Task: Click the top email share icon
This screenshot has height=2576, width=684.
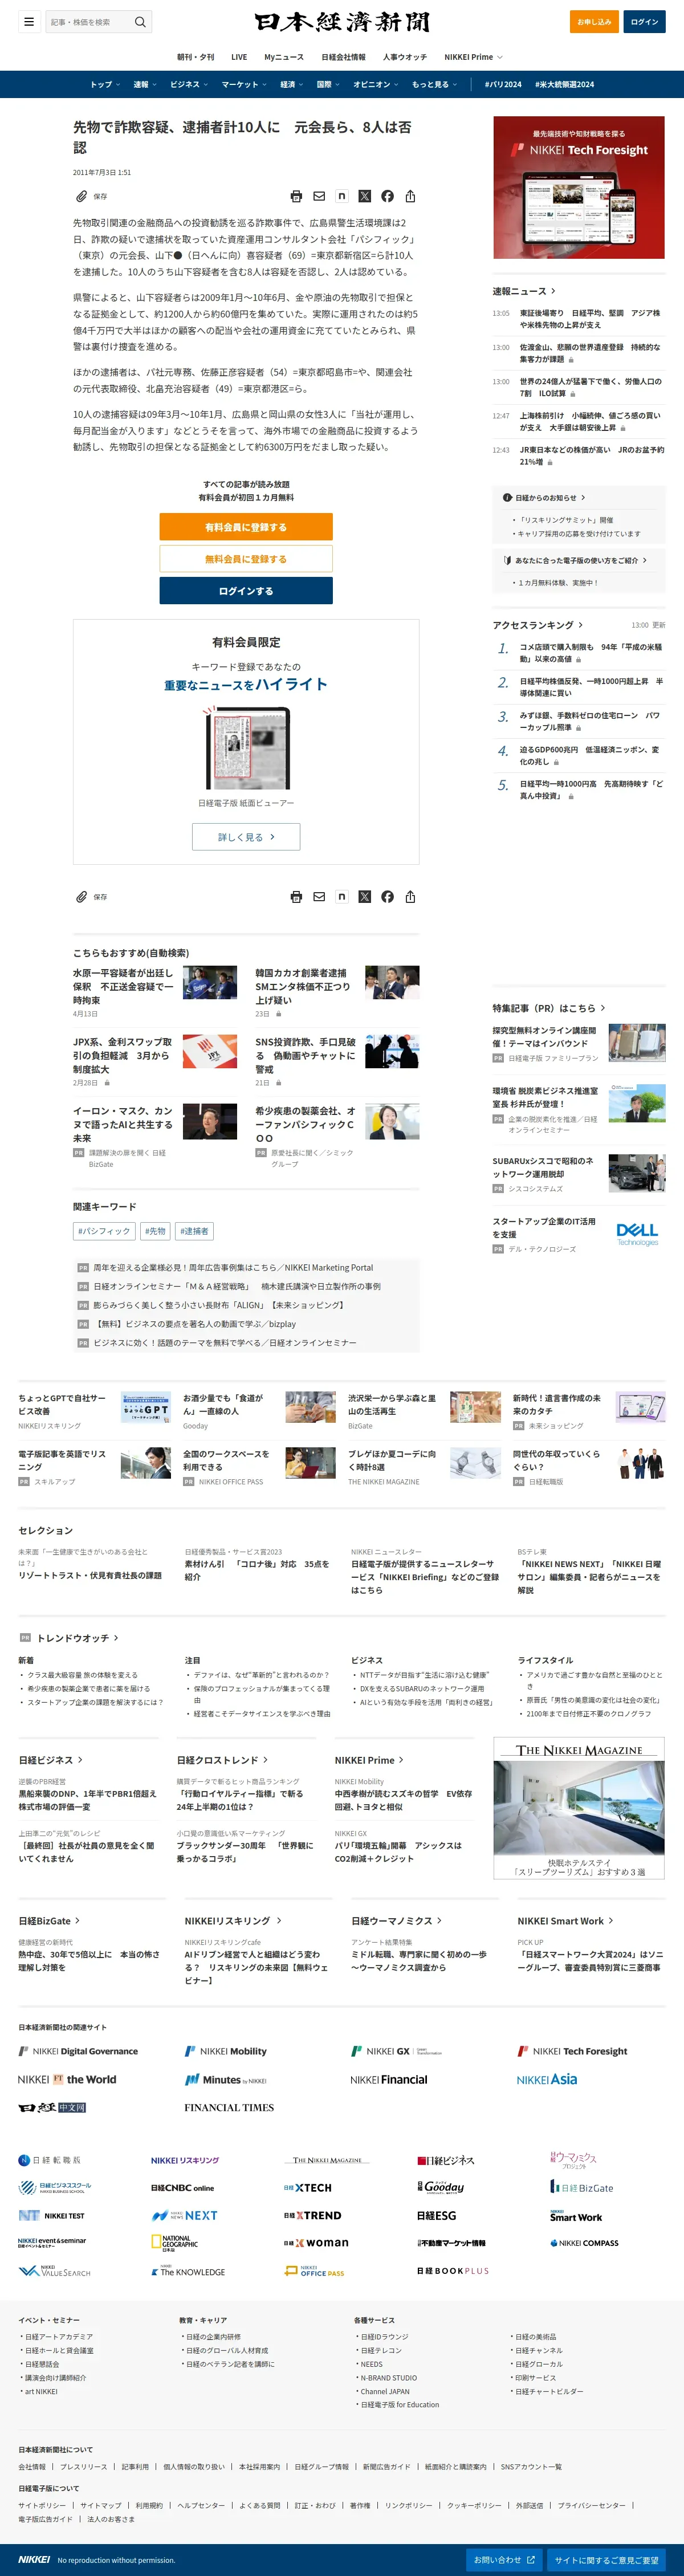Action: tap(319, 196)
